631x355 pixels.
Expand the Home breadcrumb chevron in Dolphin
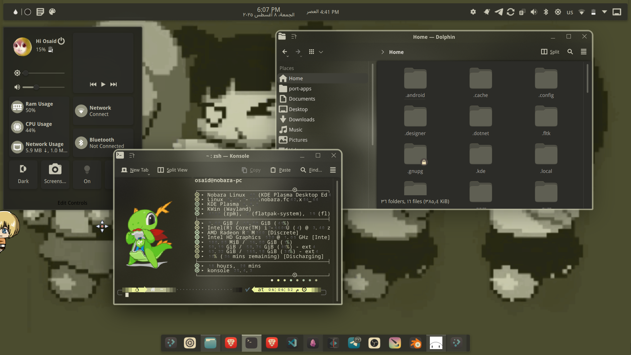pyautogui.click(x=383, y=52)
